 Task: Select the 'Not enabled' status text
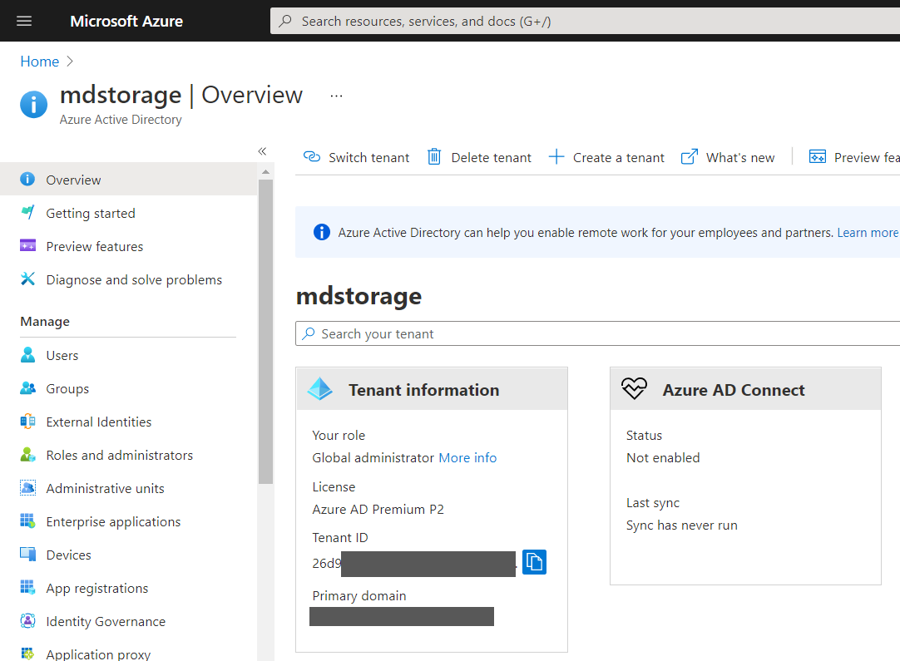pos(663,458)
